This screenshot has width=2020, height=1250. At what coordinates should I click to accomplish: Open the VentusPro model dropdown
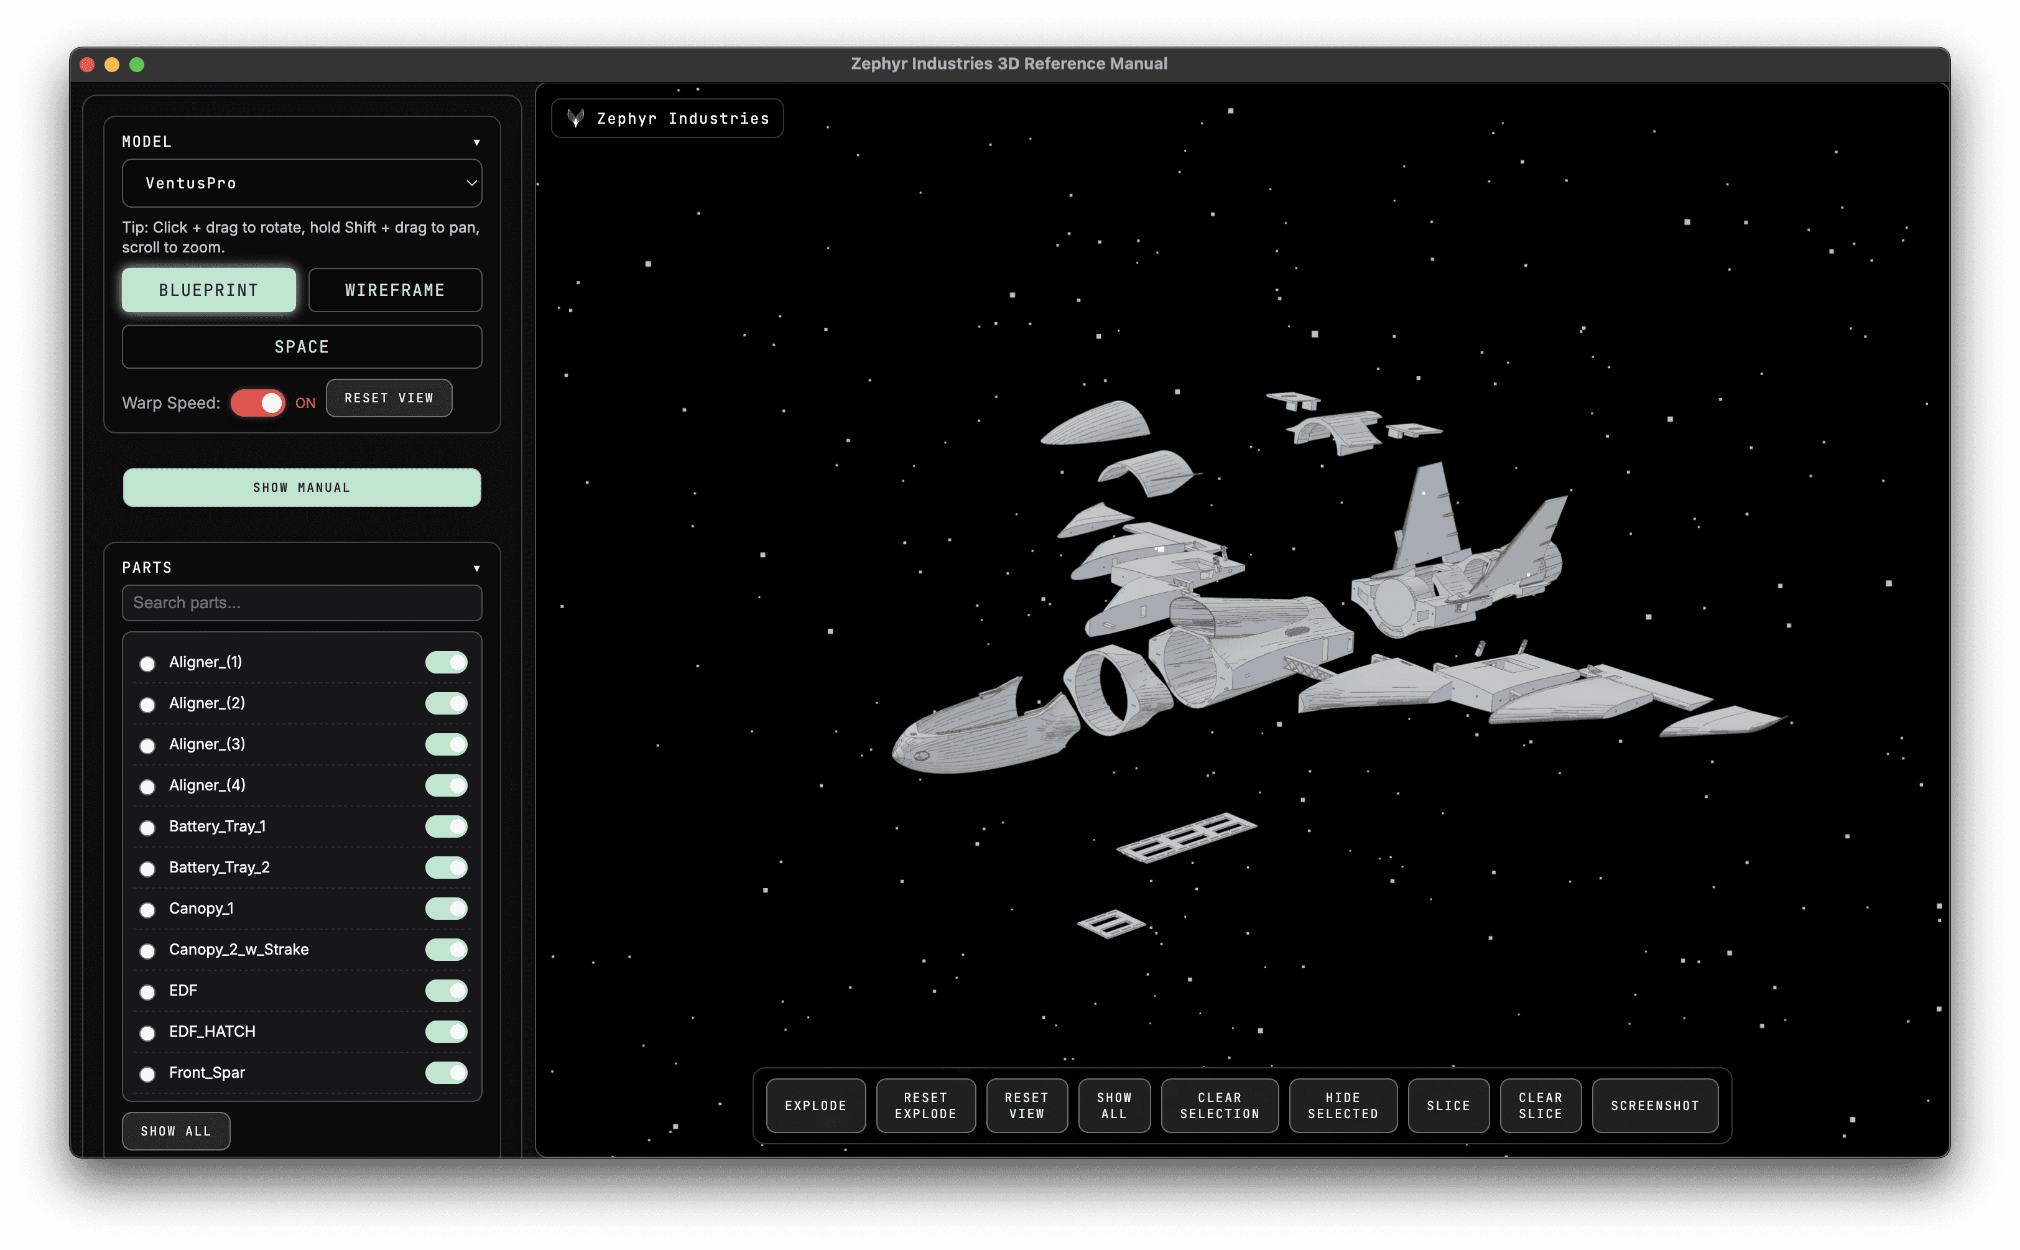coord(302,183)
